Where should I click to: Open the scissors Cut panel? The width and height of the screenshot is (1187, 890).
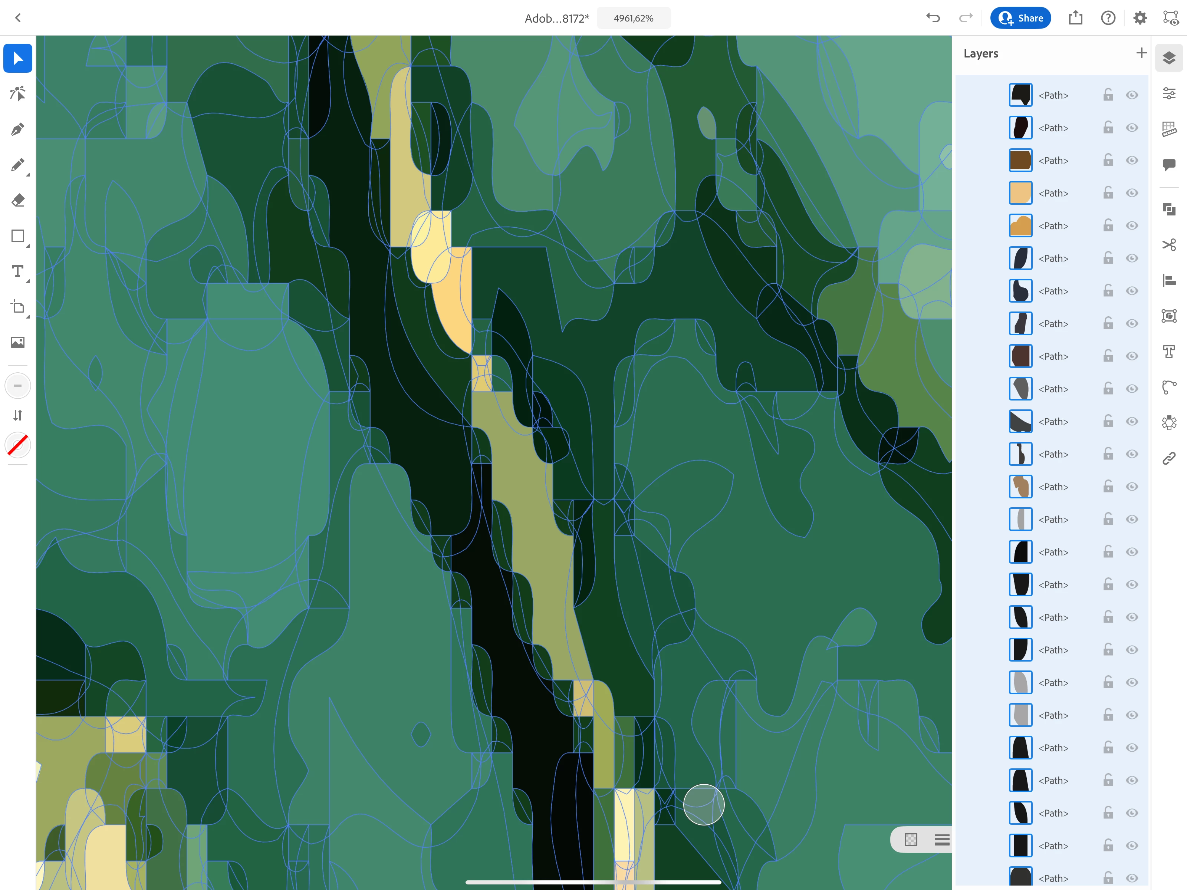[1169, 245]
